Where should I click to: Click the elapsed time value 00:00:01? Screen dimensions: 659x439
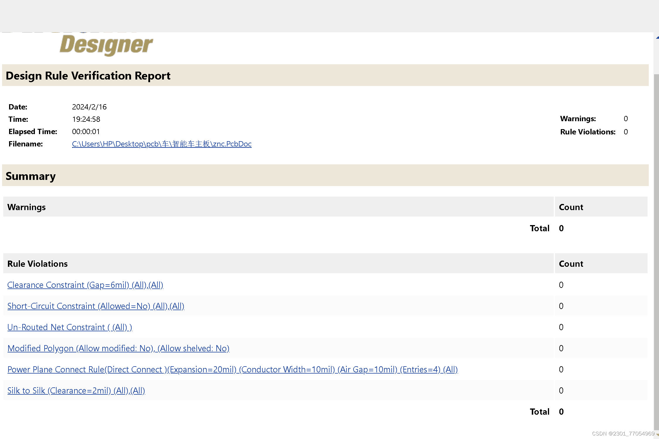[86, 131]
